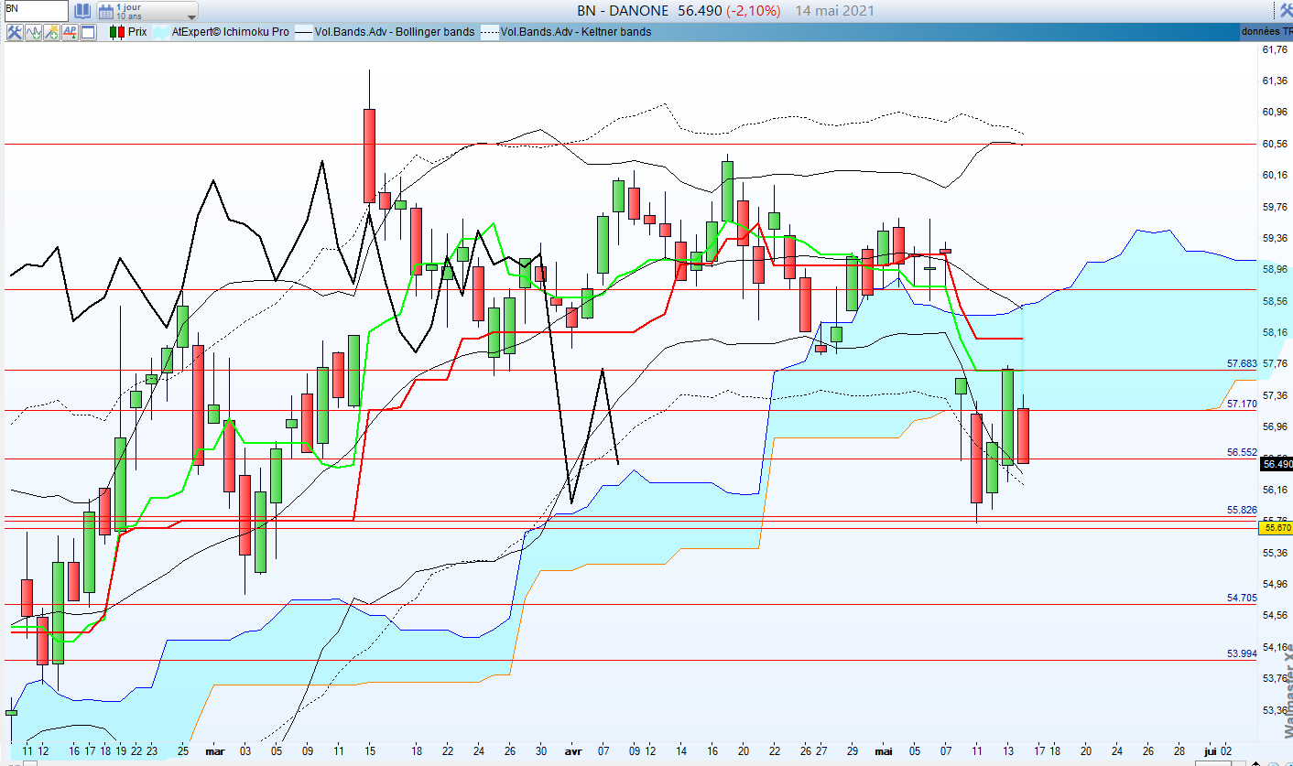Click the 56.552 price level label
Viewport: 1293px width, 766px height.
point(1242,452)
